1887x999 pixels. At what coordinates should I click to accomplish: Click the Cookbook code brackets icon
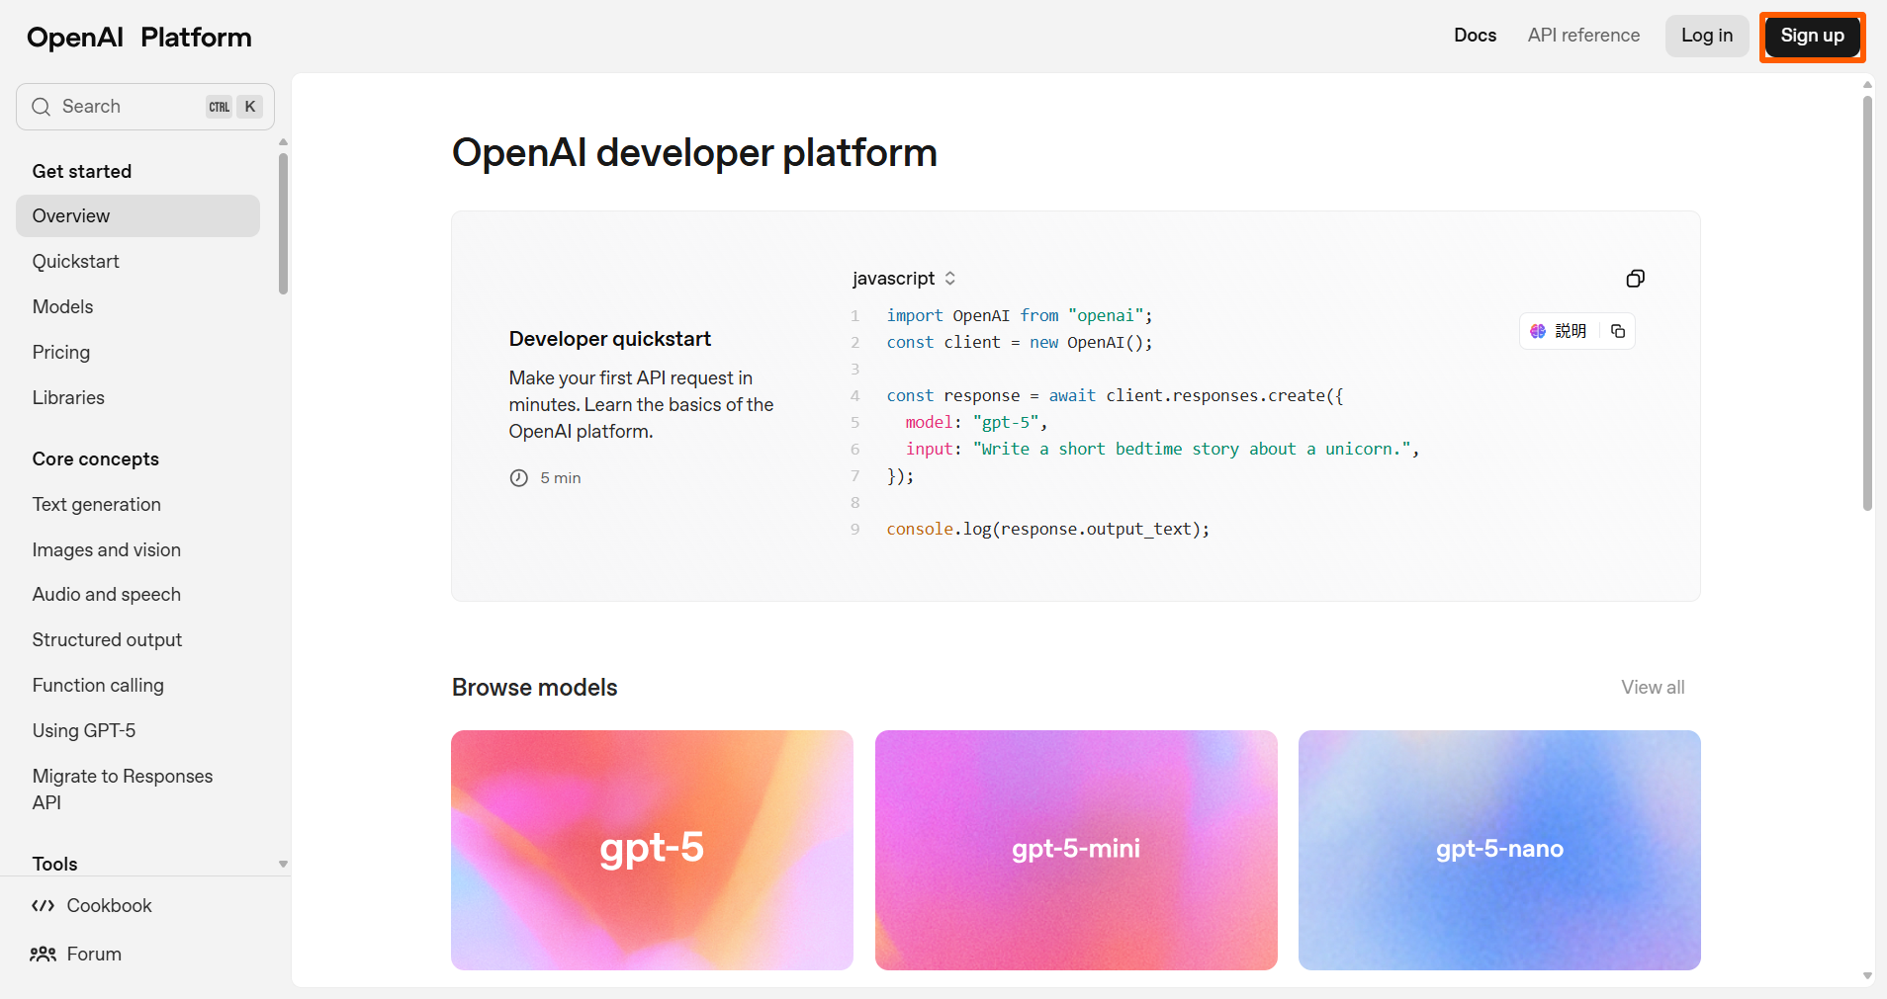pyautogui.click(x=43, y=906)
